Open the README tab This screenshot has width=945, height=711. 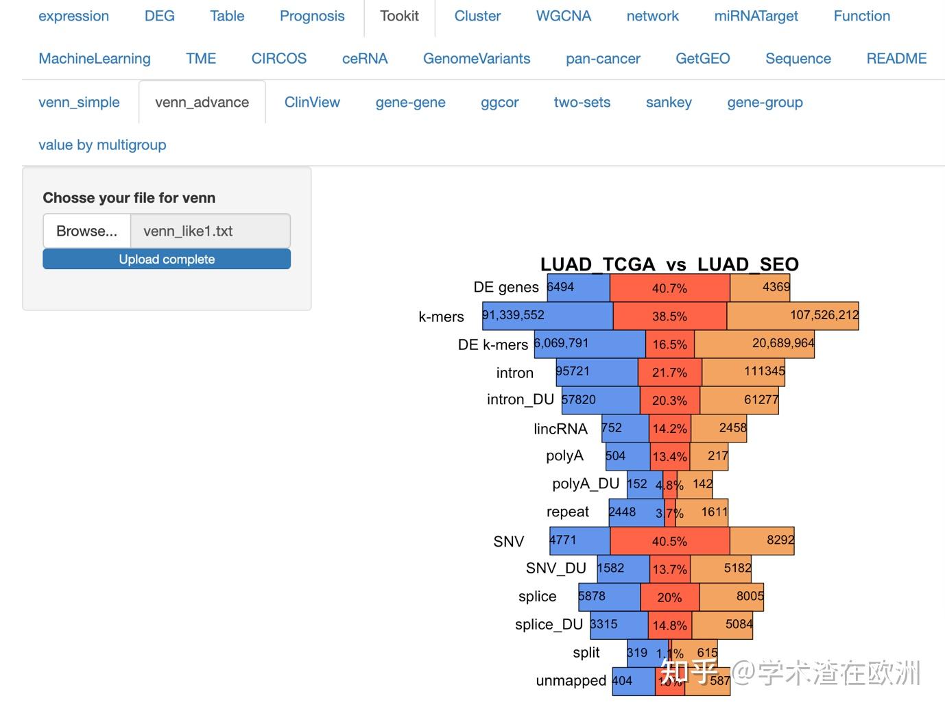pos(896,59)
